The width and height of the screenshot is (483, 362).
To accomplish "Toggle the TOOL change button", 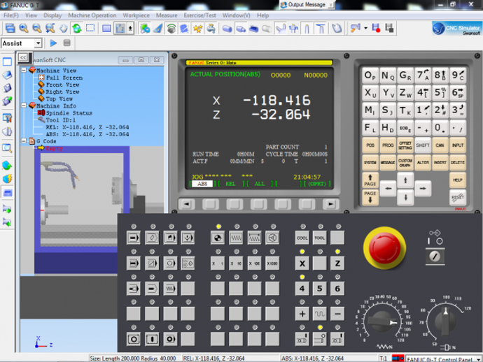I will tap(319, 238).
